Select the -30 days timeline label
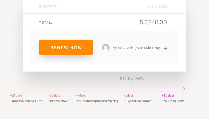The width and height of the screenshot is (209, 119). tap(54, 95)
